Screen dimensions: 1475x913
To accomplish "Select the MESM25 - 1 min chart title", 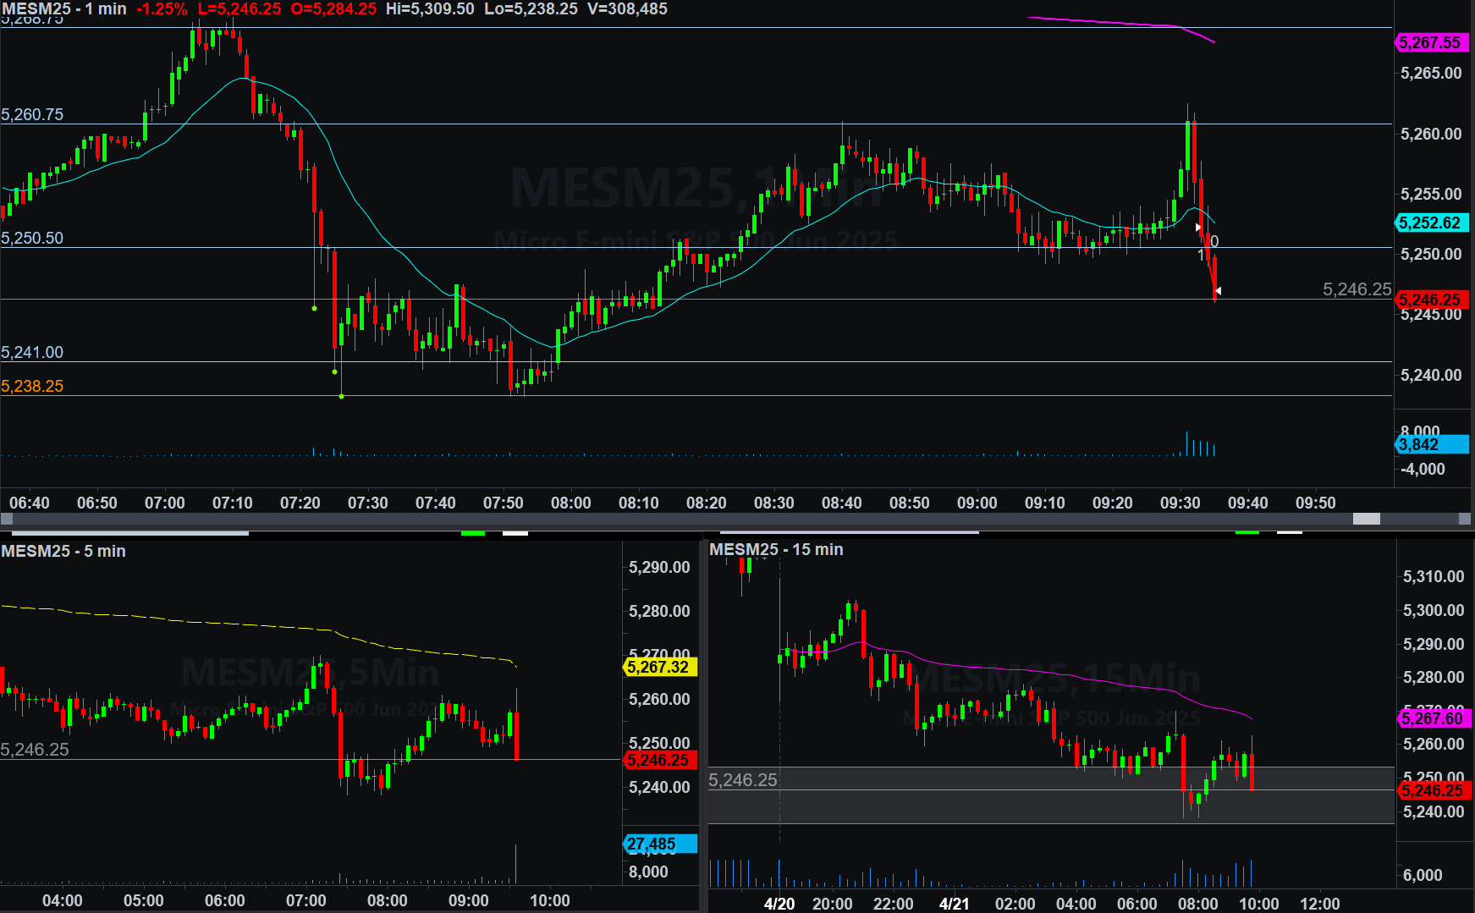I will coord(63,8).
